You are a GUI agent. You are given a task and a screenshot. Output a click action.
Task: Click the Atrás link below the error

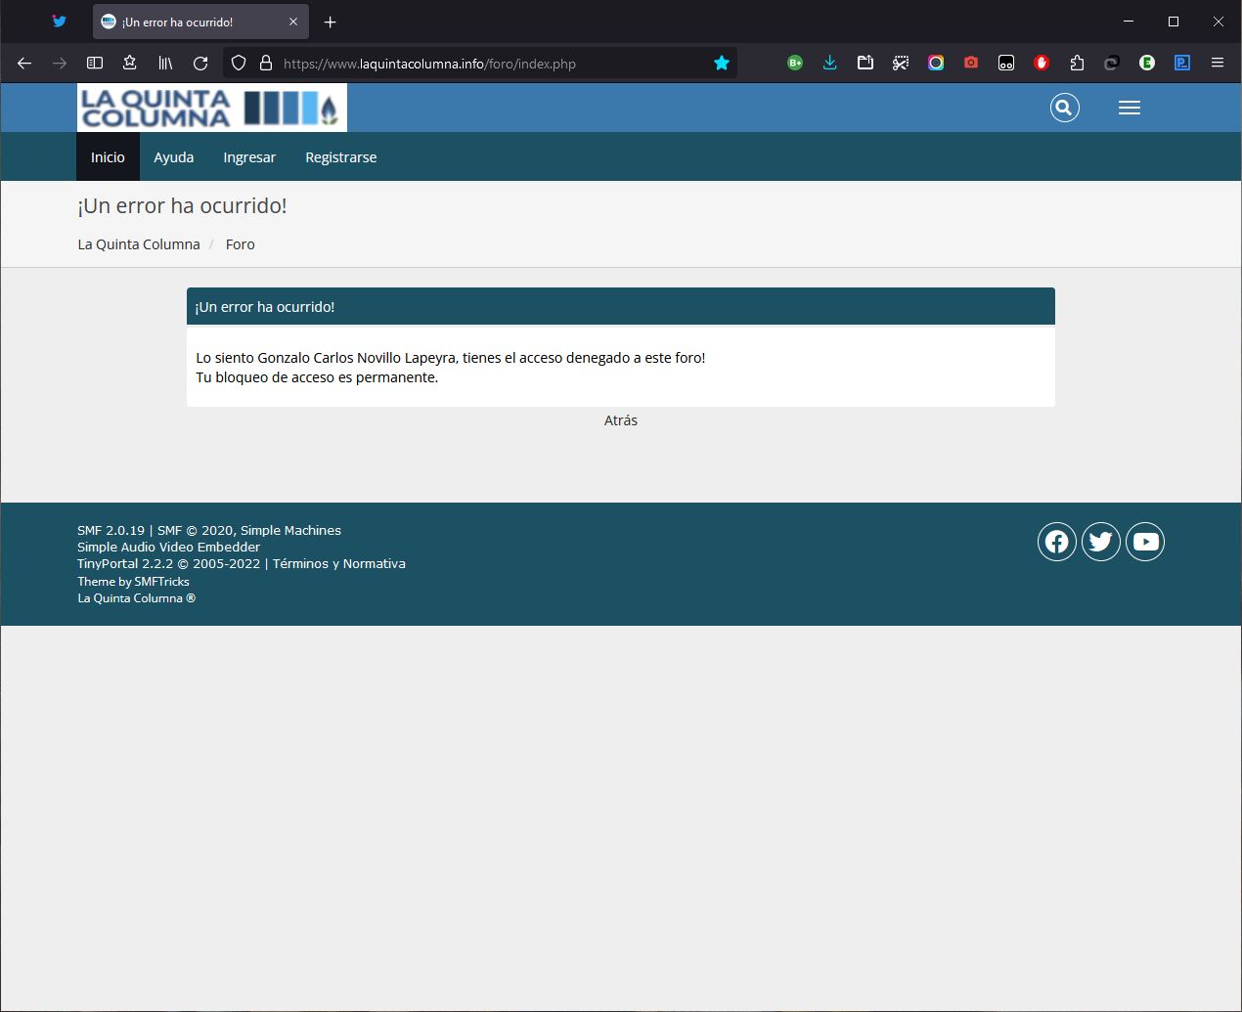point(620,420)
